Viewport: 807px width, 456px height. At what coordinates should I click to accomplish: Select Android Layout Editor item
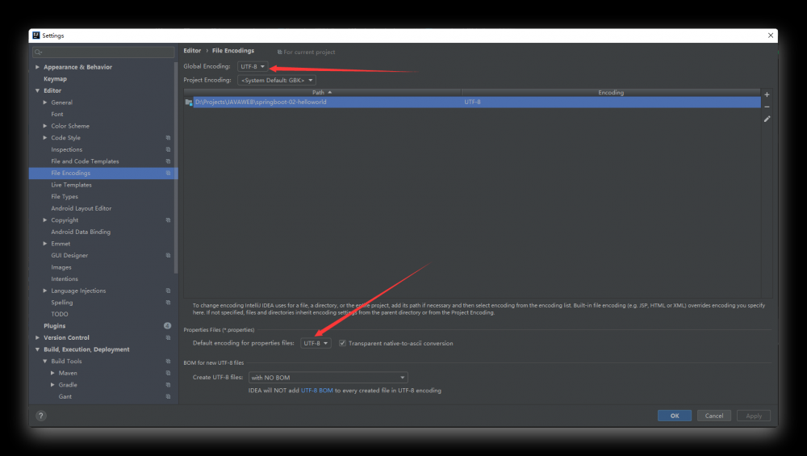82,208
